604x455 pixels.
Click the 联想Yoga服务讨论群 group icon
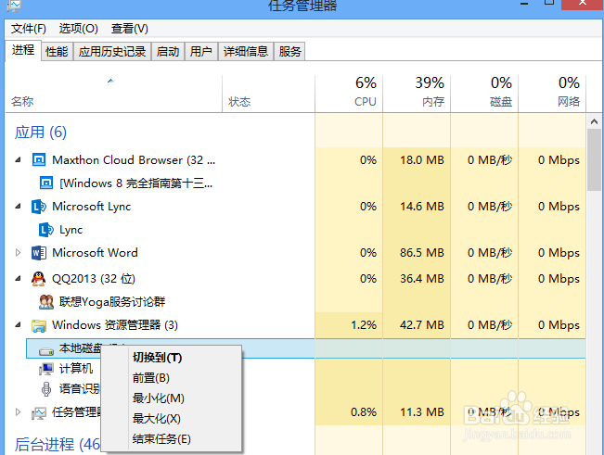pyautogui.click(x=46, y=302)
